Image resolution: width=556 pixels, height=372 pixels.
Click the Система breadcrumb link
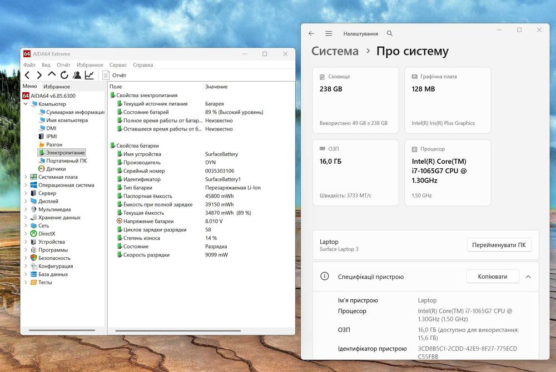click(335, 51)
